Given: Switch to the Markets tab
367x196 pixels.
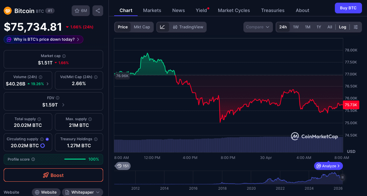Looking at the screenshot, I should pos(152,10).
